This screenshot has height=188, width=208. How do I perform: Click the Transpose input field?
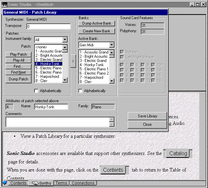click(x=48, y=27)
